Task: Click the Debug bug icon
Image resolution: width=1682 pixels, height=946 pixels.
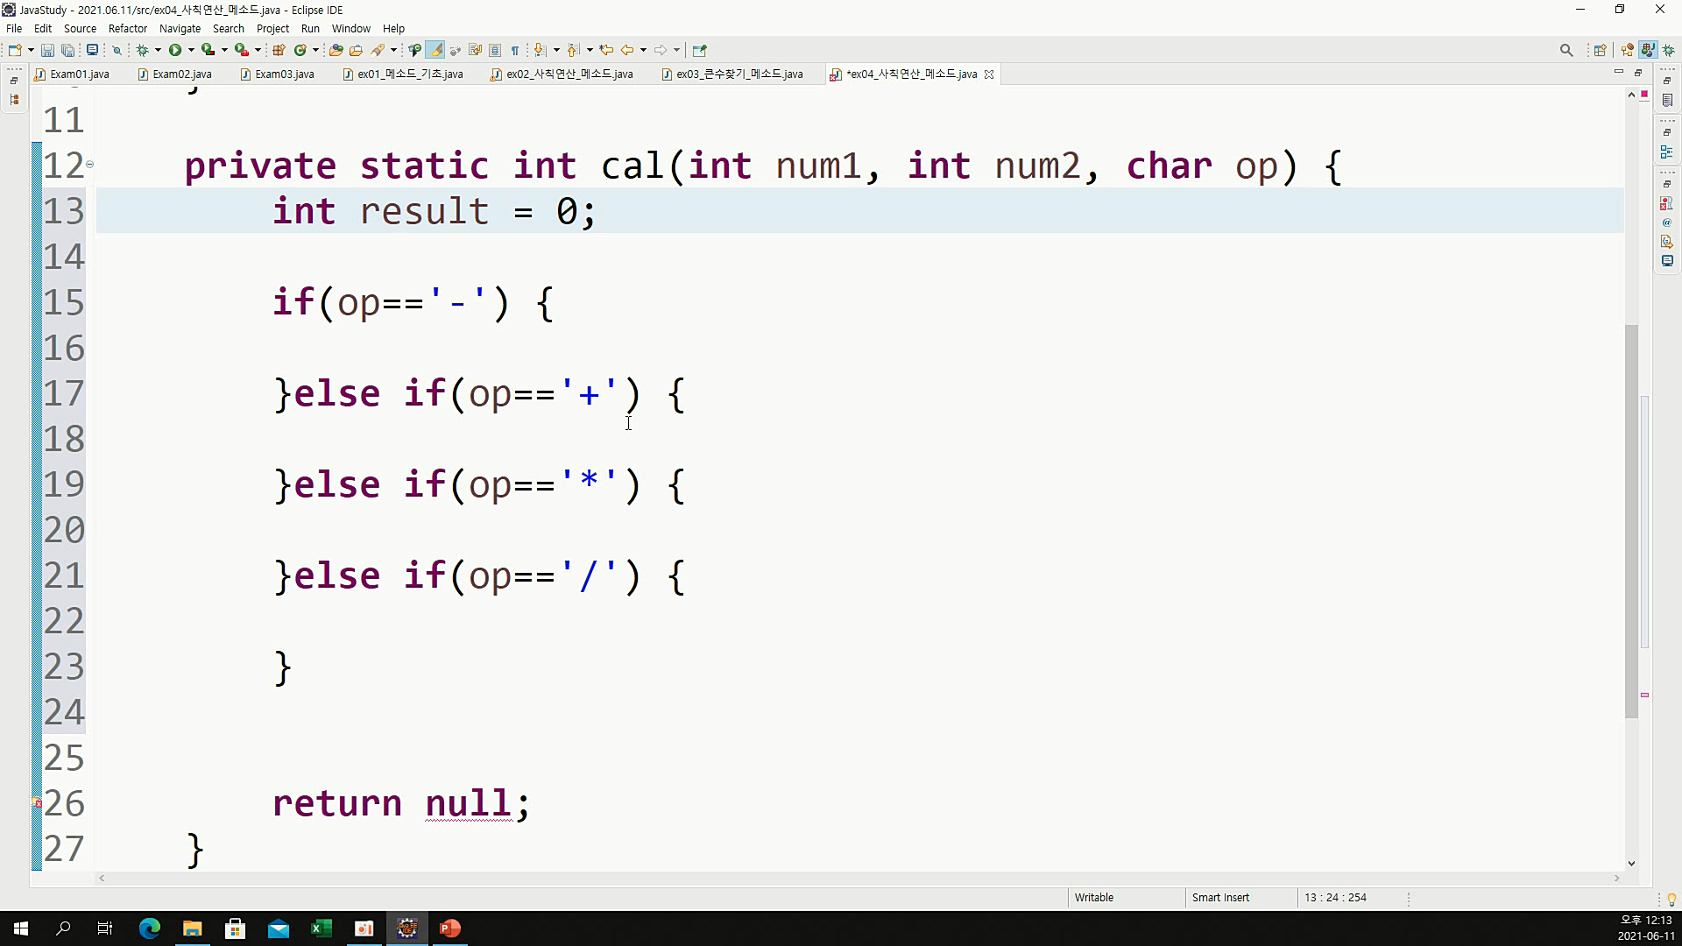Action: 142,50
